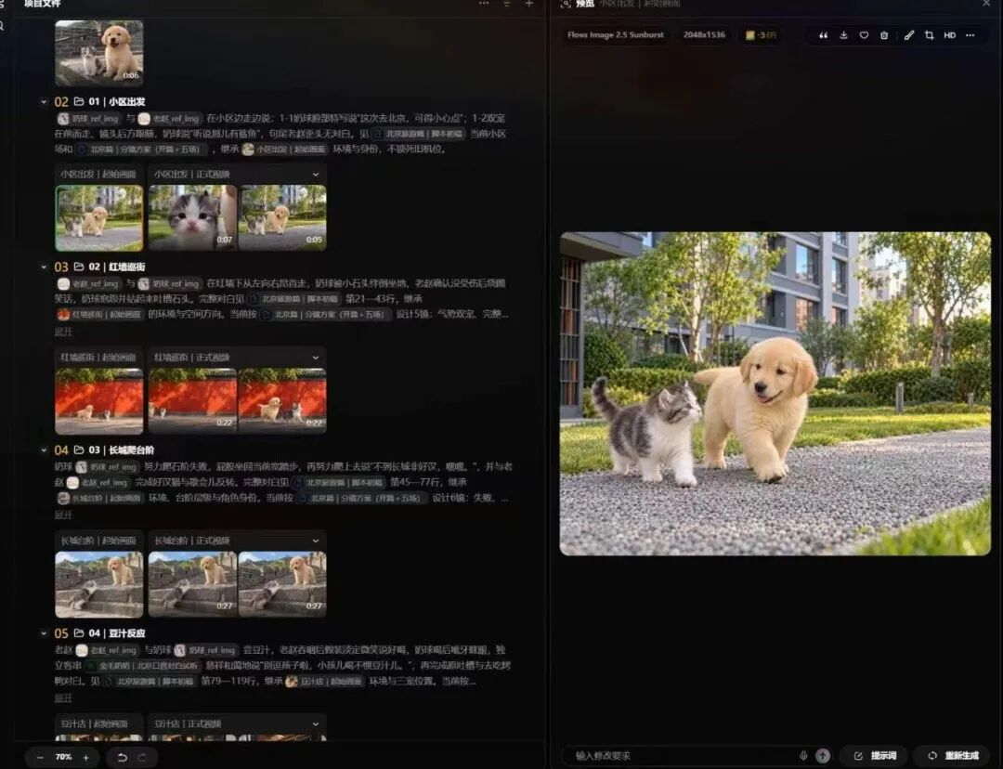
Task: Collapse section 04 长城爬台阶
Action: (x=44, y=450)
